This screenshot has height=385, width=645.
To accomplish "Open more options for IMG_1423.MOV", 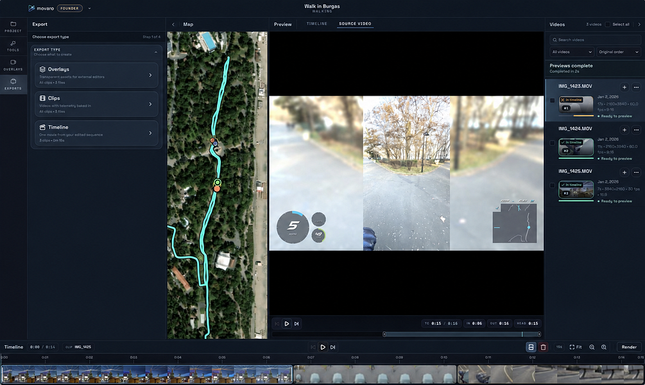I will click(637, 87).
